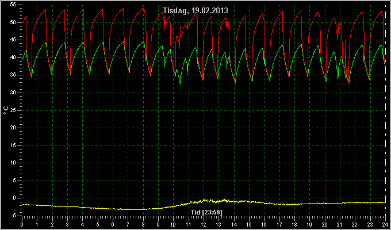
Task: Click hour 3 on the time axis
Action: click(67, 224)
